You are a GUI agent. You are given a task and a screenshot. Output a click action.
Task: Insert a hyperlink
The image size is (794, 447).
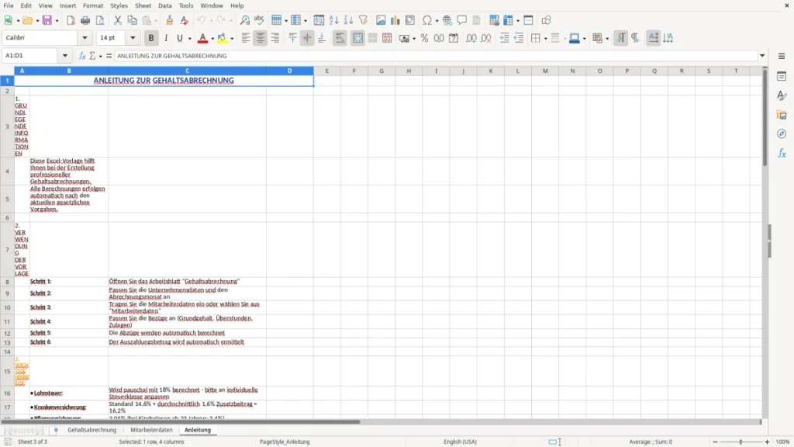pyautogui.click(x=447, y=20)
